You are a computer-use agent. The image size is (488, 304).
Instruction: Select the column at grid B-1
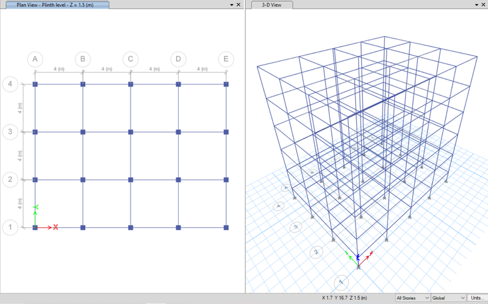click(83, 228)
